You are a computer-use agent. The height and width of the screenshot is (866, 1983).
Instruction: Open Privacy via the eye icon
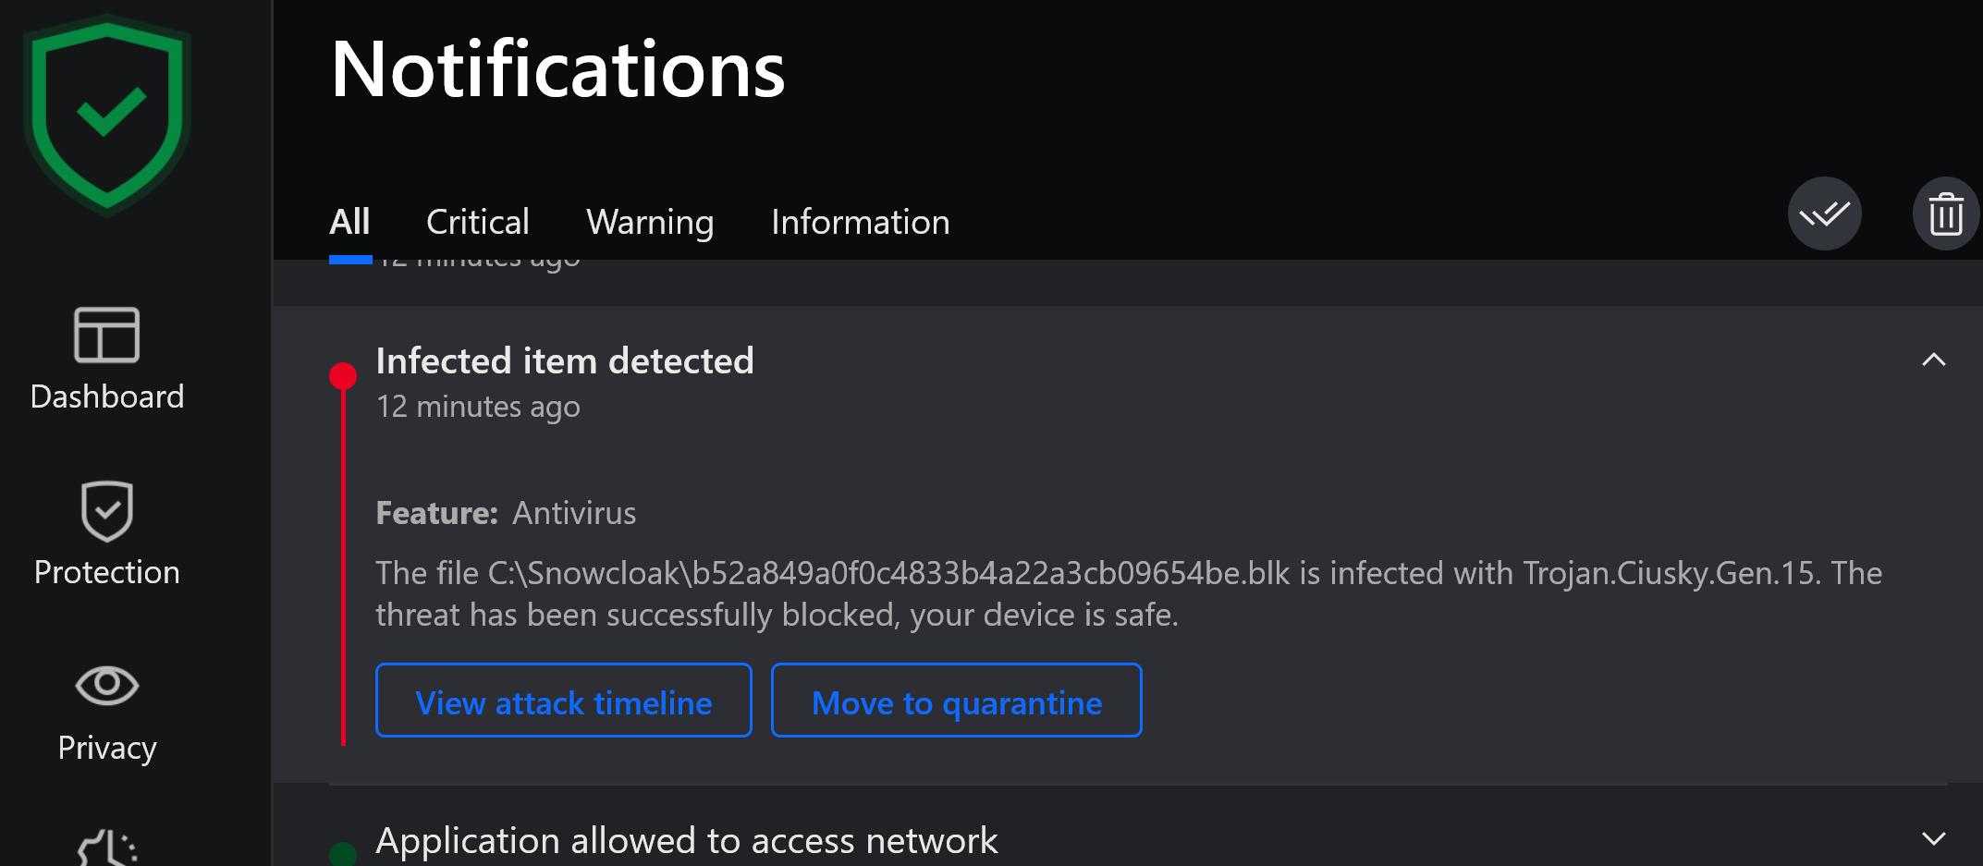point(107,685)
